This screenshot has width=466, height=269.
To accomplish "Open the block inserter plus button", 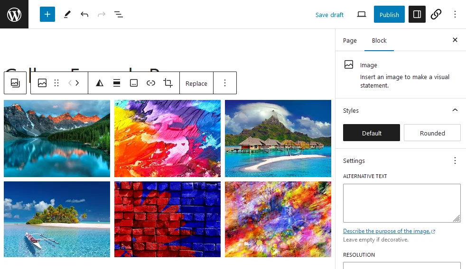I will [x=47, y=14].
